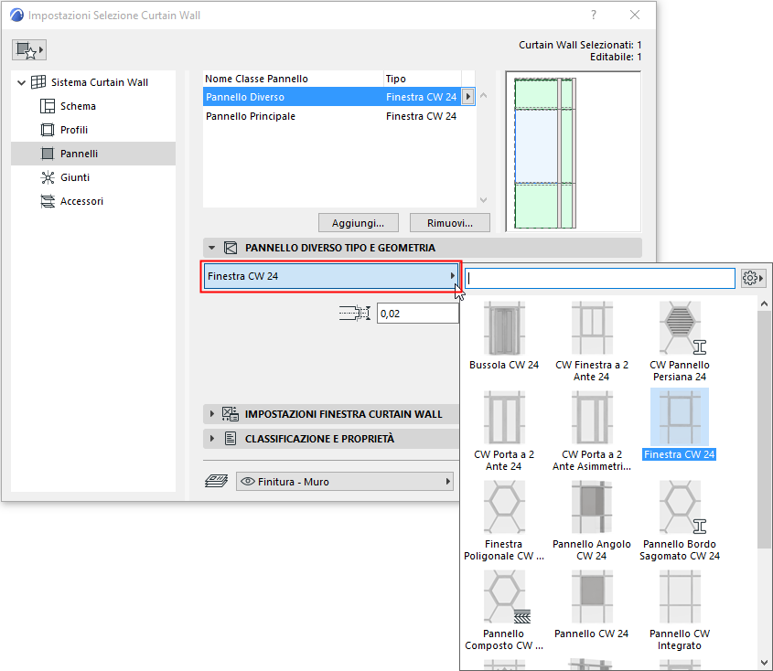Choose Bussola CW 24 panel
The image size is (773, 671).
click(x=504, y=336)
